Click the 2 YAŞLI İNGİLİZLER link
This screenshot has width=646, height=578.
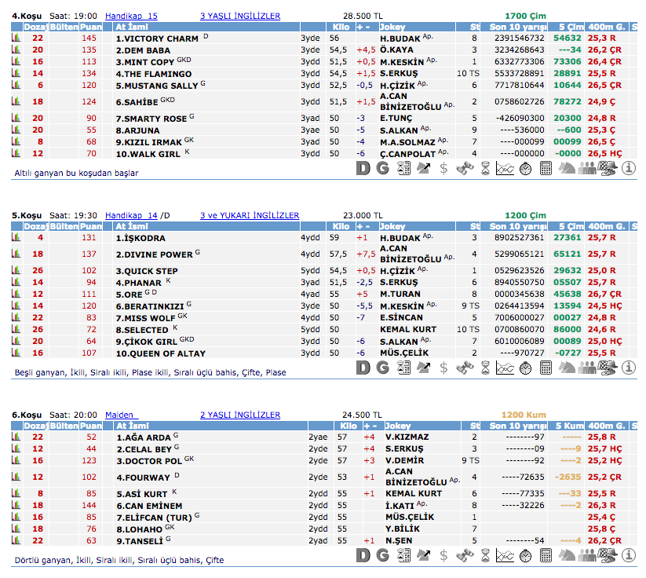click(x=240, y=415)
